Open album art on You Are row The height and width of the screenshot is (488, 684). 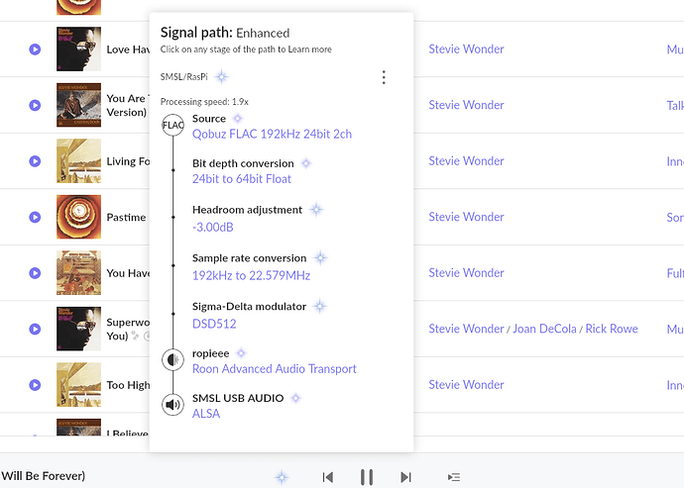78,105
